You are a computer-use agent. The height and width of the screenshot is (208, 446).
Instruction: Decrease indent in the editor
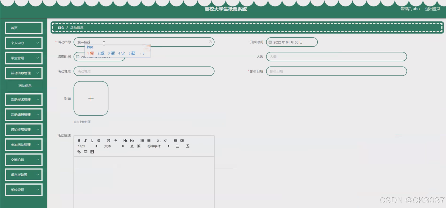tap(175, 140)
